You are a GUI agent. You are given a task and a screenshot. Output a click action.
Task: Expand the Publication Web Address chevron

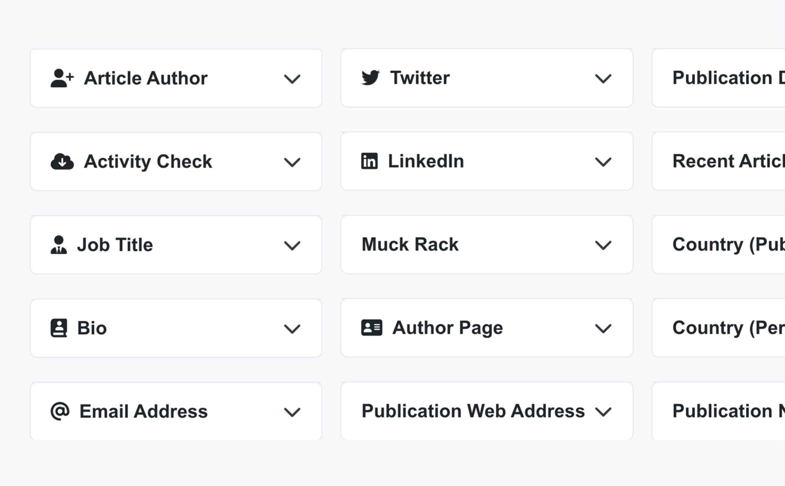[x=603, y=412]
